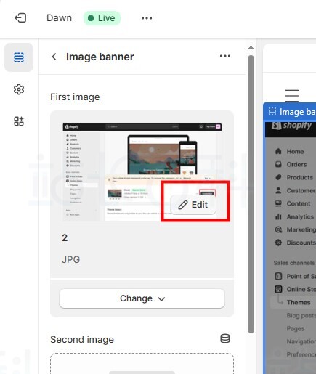316x374 pixels.
Task: Click the Second image upload area
Action: tap(142, 363)
